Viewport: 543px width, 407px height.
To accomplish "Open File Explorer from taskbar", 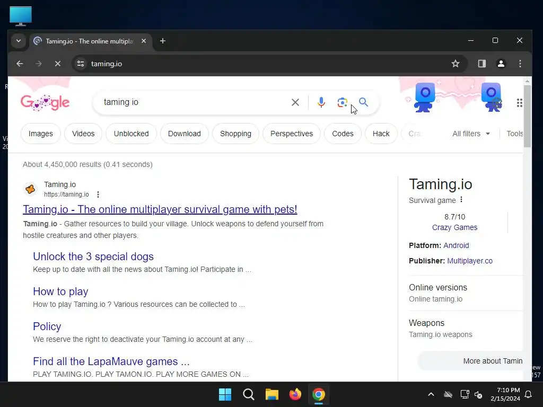I will tap(272, 394).
